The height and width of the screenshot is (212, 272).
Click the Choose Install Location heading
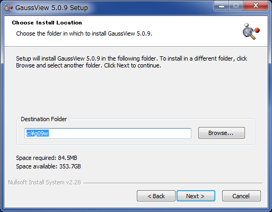(47, 23)
